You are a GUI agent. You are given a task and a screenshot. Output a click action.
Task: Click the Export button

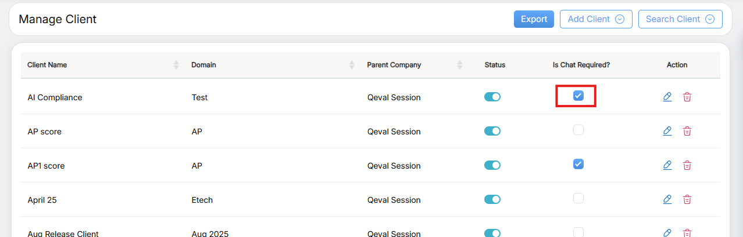tap(534, 19)
